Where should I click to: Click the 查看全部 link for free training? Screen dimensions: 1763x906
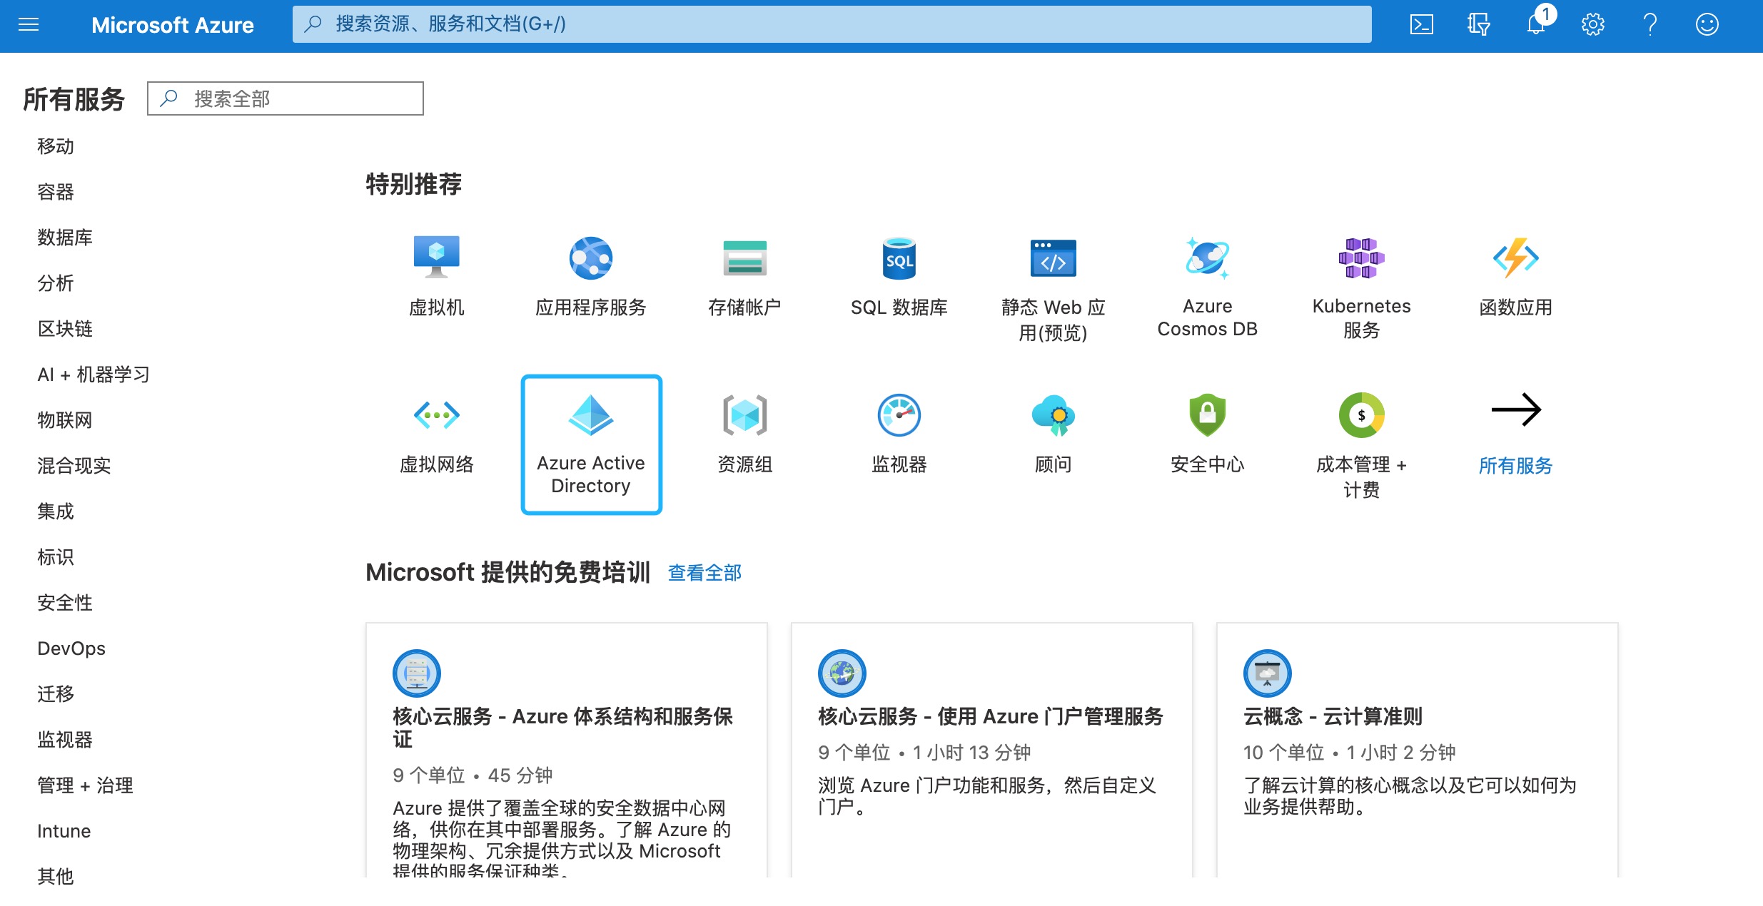pyautogui.click(x=704, y=571)
